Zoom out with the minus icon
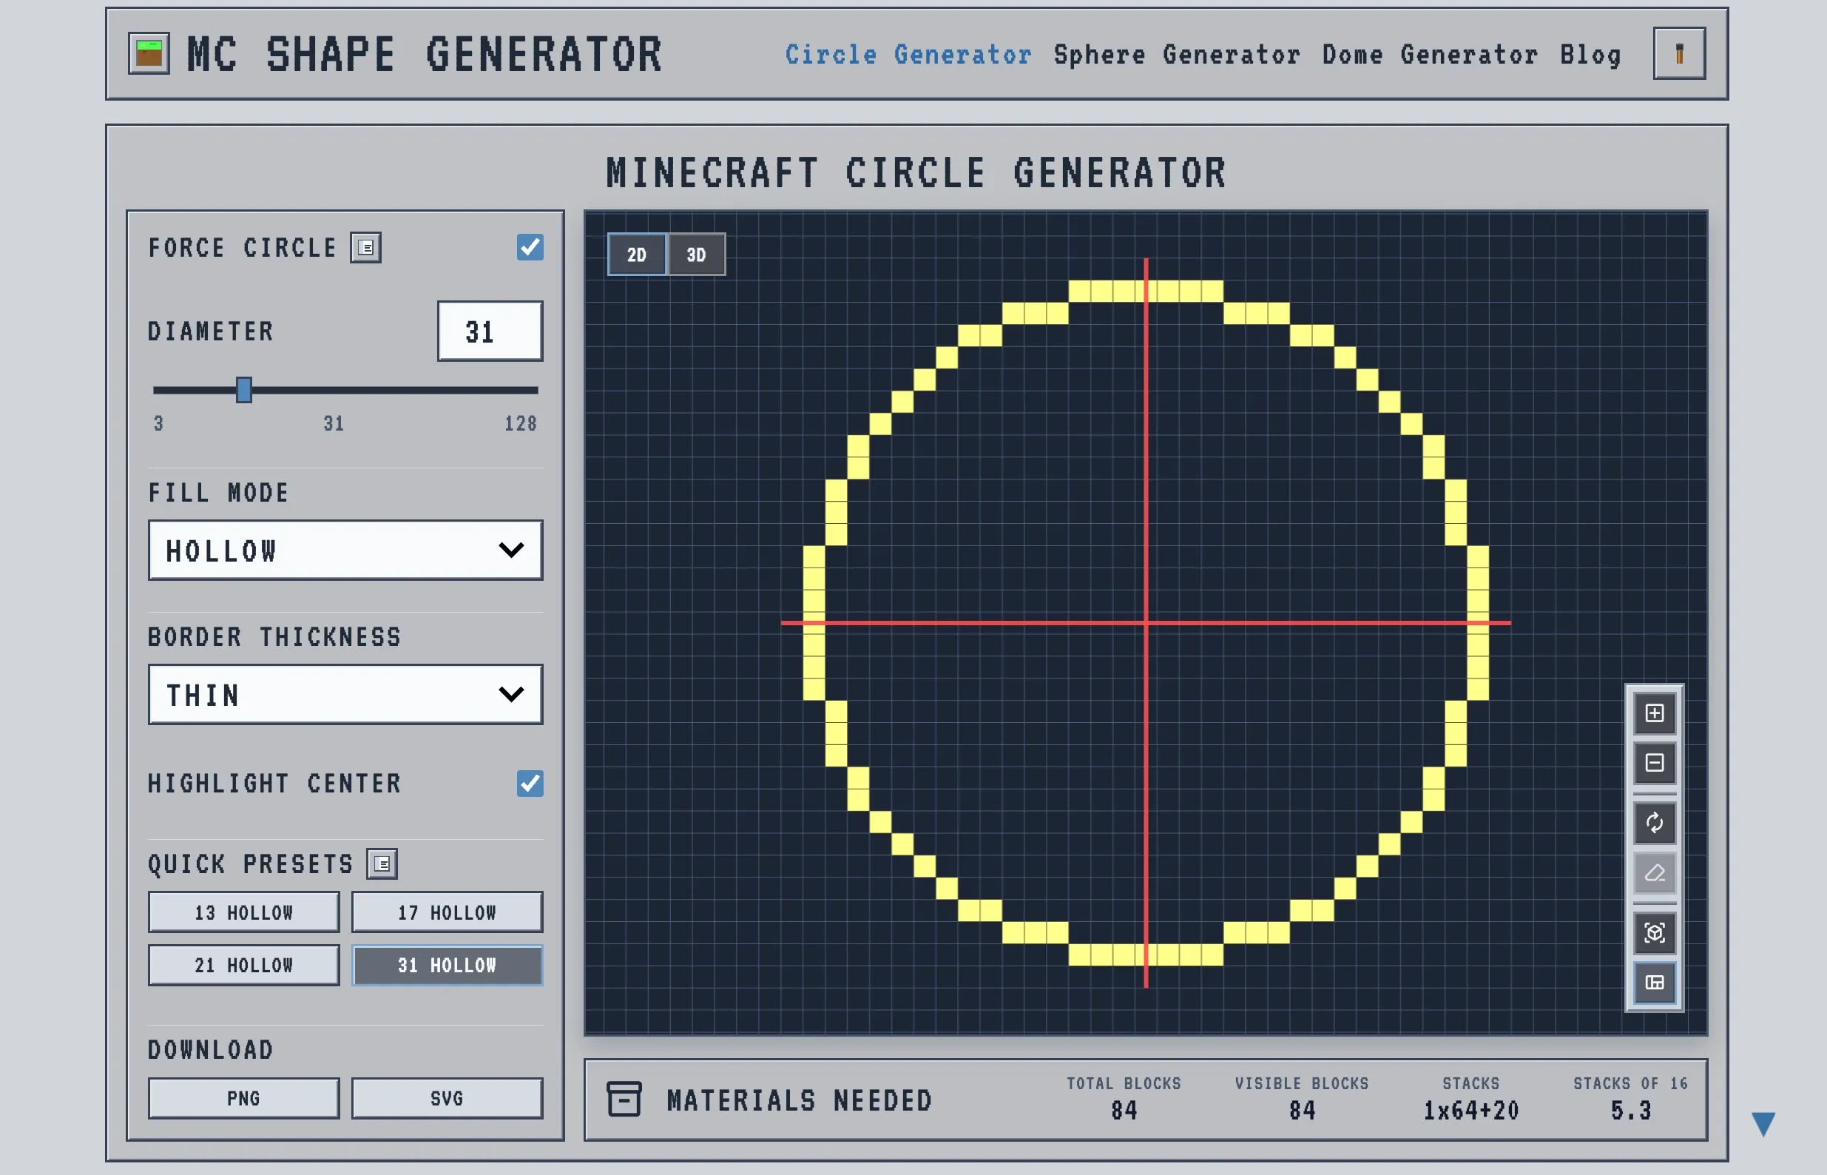 pos(1654,762)
